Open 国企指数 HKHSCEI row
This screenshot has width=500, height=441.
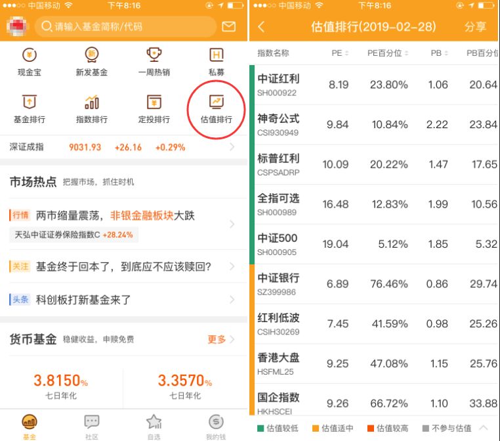(x=375, y=400)
